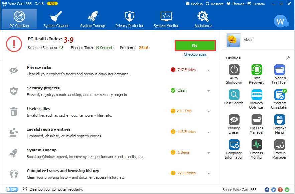Click the green Fix button

pyautogui.click(x=195, y=46)
